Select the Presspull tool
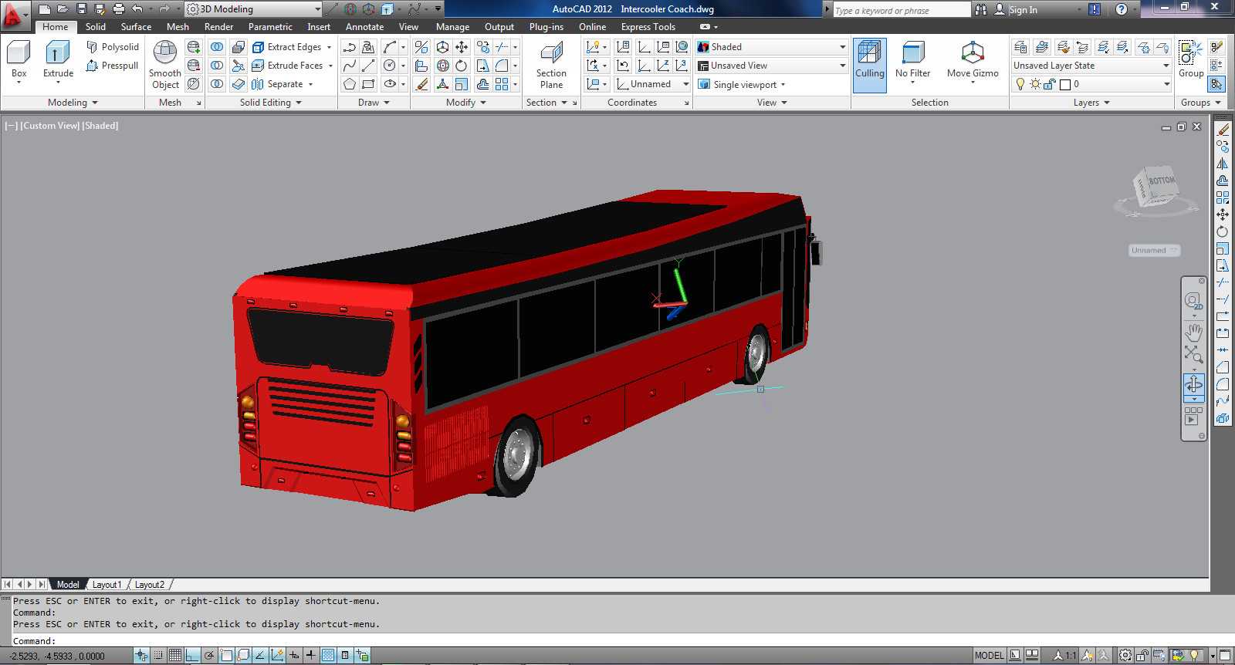Image resolution: width=1235 pixels, height=665 pixels. tap(113, 66)
